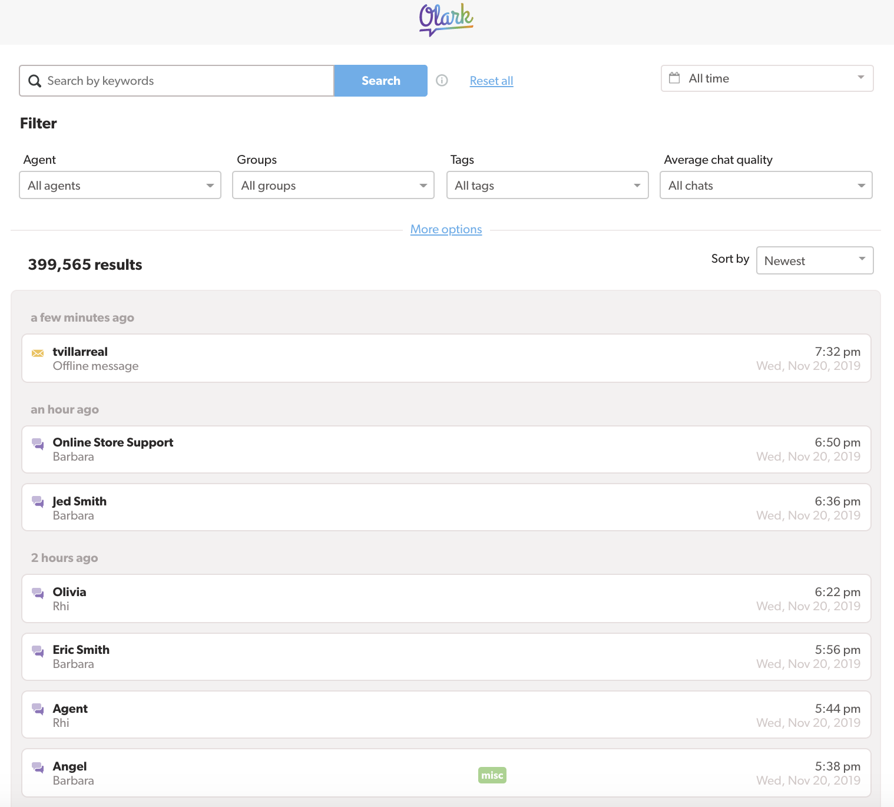Click the envelope icon for tvillarreal offline message
This screenshot has height=807, width=894.
tap(38, 353)
